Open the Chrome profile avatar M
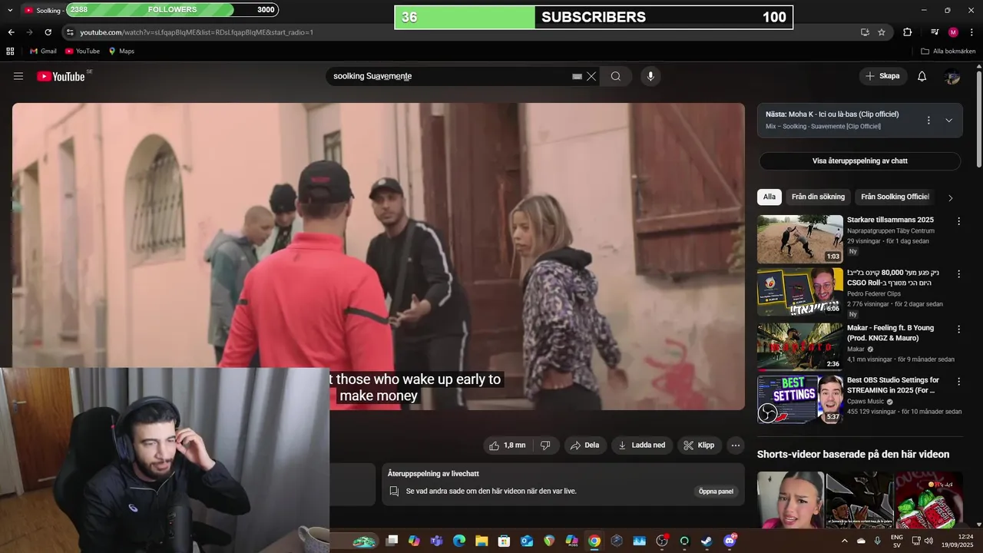The image size is (983, 553). [953, 32]
